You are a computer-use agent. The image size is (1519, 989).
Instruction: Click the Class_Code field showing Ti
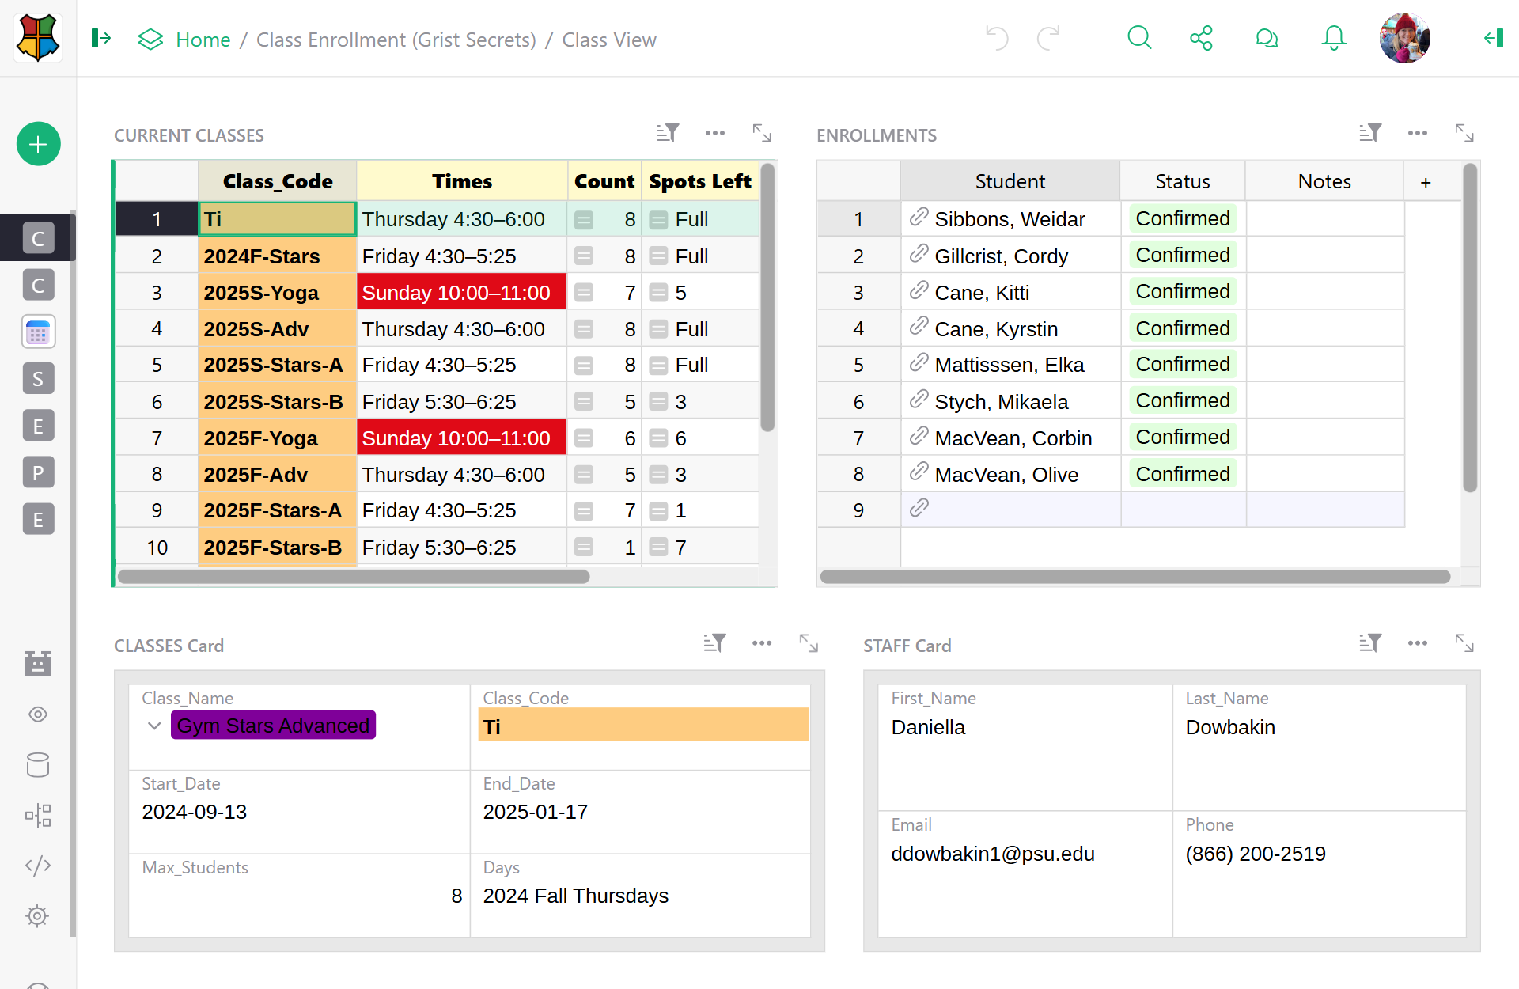[643, 726]
